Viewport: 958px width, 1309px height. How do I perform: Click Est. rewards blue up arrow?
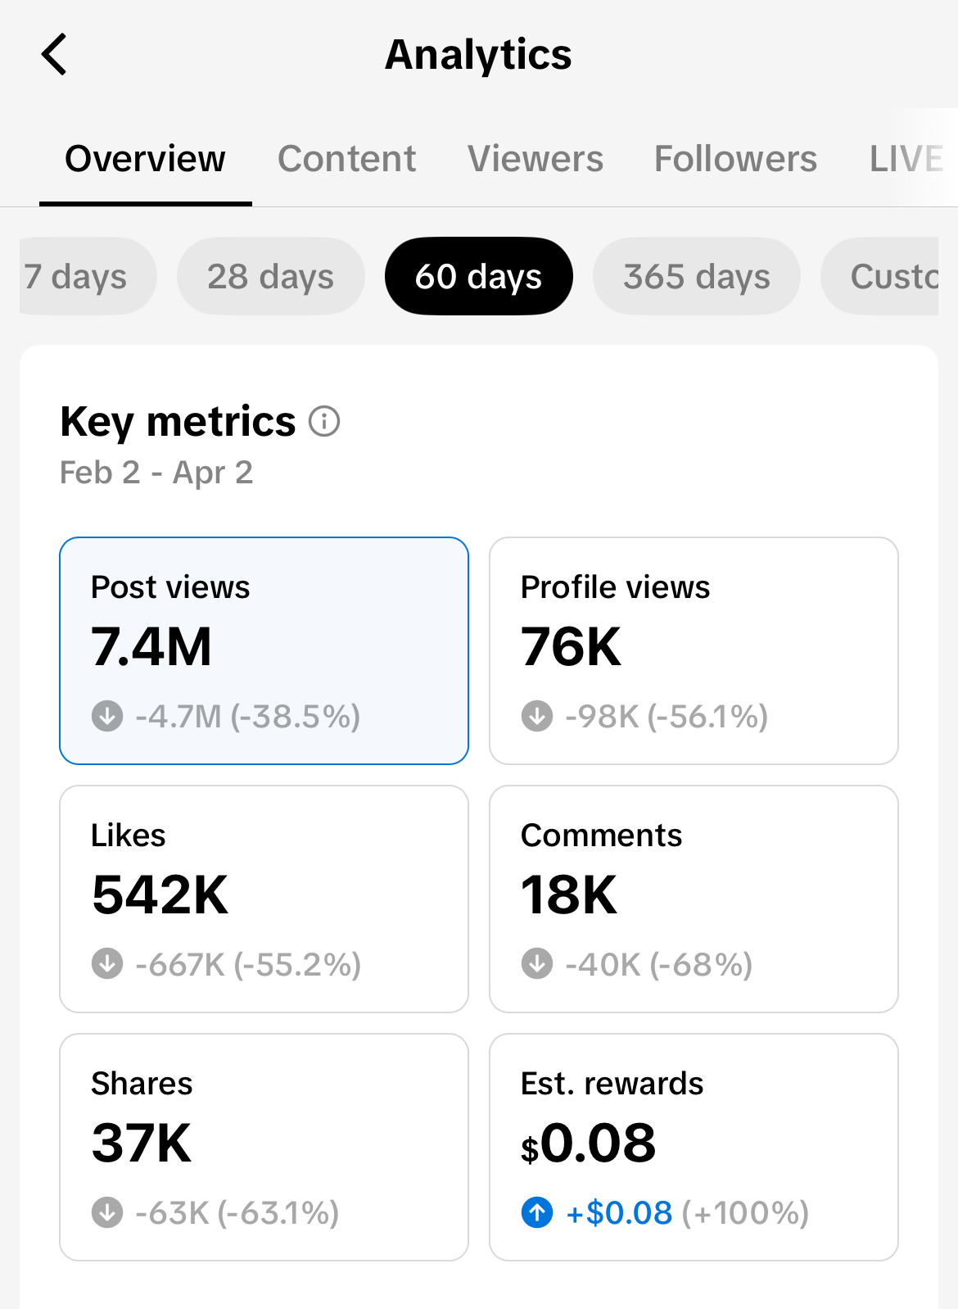tap(537, 1212)
